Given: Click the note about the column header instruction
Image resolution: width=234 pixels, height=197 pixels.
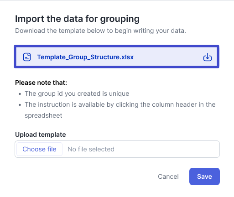Looking at the screenshot, I should click(x=120, y=110).
